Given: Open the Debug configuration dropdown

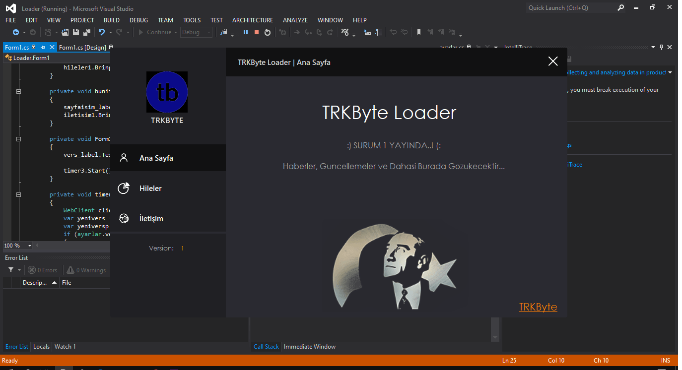Looking at the screenshot, I should click(x=197, y=32).
